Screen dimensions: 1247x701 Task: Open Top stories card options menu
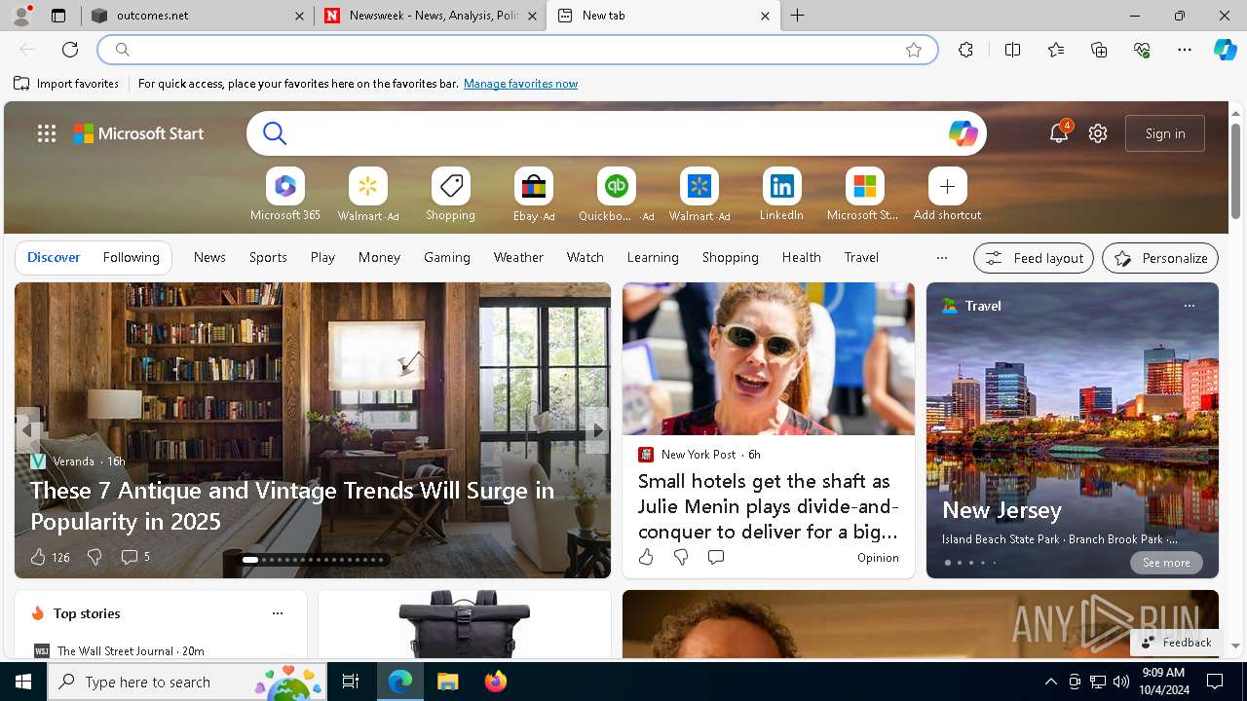[278, 613]
